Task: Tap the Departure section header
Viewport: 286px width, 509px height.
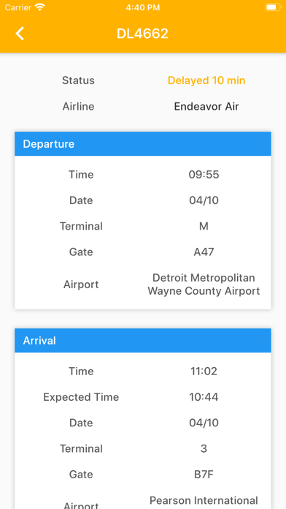Action: pos(143,144)
